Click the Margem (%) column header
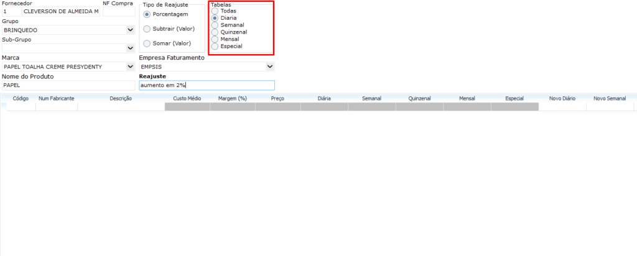The image size is (637, 256). point(233,98)
